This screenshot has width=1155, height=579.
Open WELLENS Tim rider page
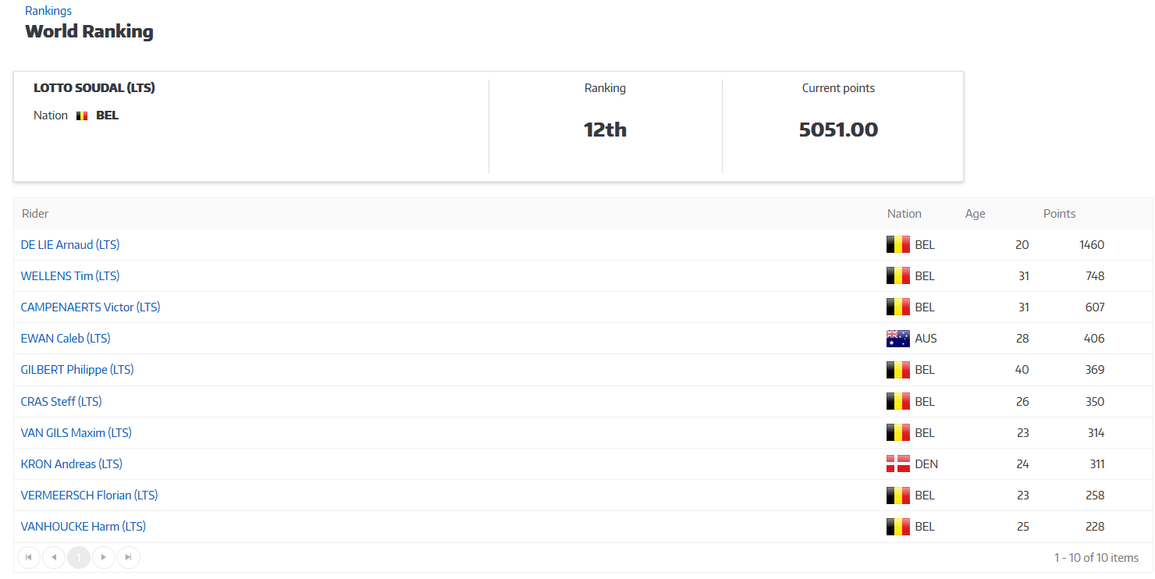[70, 276]
